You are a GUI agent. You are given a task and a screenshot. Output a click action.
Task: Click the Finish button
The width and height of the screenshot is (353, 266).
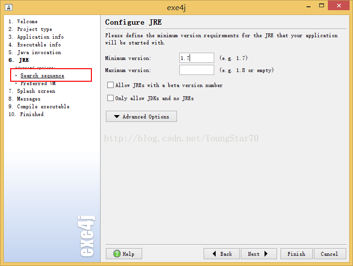(296, 253)
